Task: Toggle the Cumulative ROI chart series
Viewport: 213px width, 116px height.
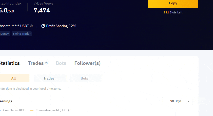Action: tap(13, 110)
